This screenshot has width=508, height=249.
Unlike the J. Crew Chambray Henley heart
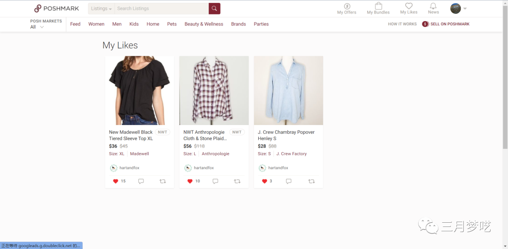(264, 181)
